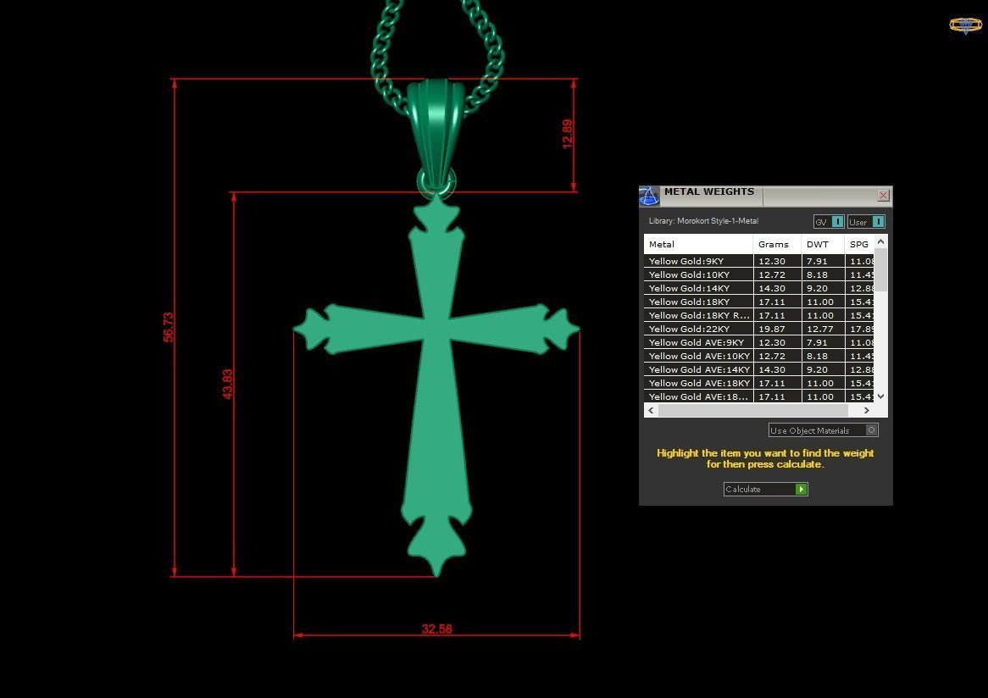Image resolution: width=988 pixels, height=698 pixels.
Task: Click the 12.89 bail dimension label
Action: click(567, 134)
